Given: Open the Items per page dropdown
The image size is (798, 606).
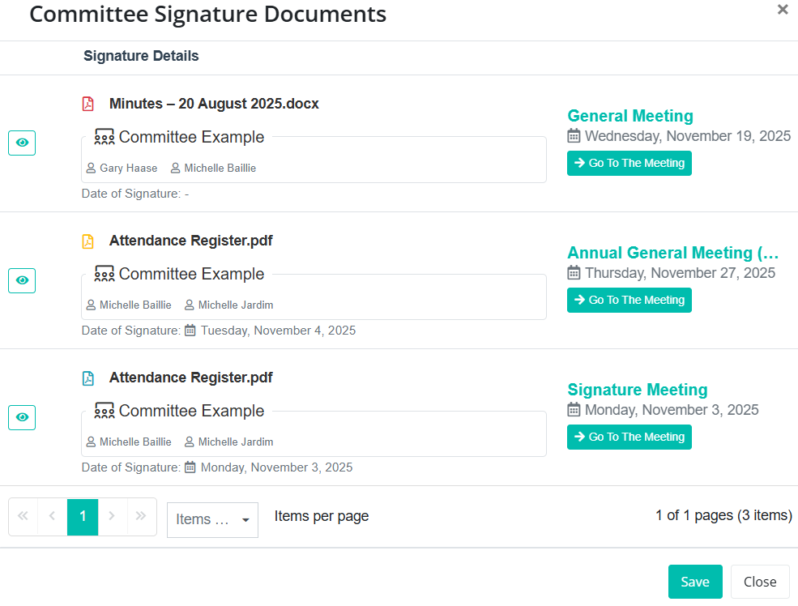Looking at the screenshot, I should [x=212, y=519].
